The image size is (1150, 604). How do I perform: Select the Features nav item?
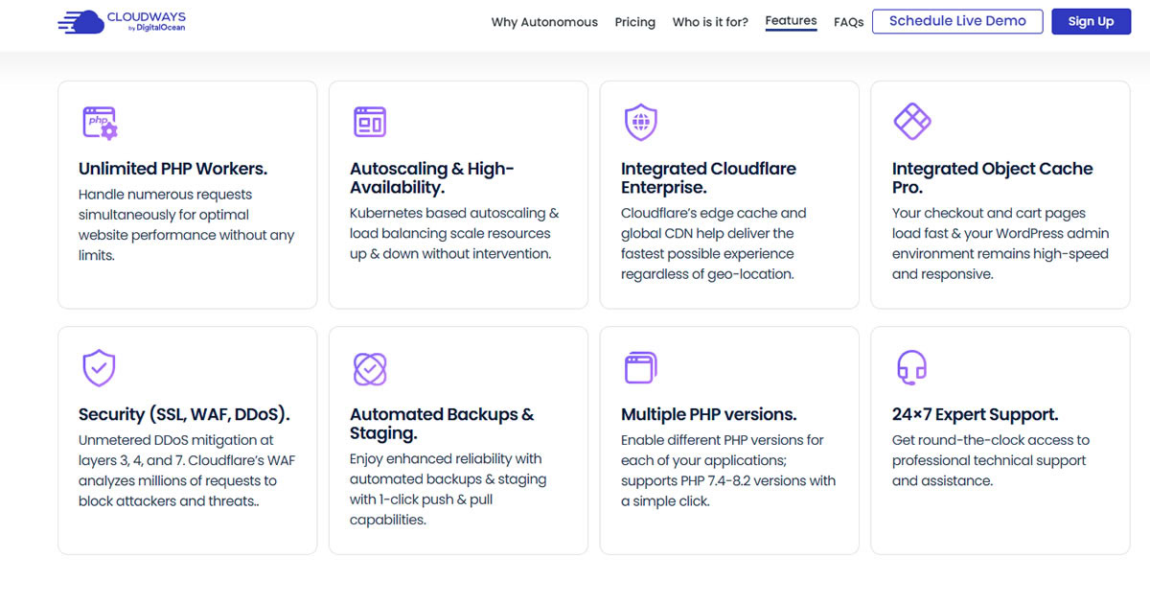pos(792,21)
